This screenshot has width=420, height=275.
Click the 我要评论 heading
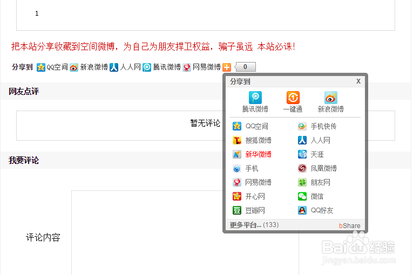point(24,160)
